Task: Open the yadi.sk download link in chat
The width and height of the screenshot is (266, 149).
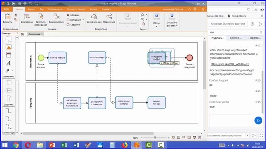Action: (229, 64)
